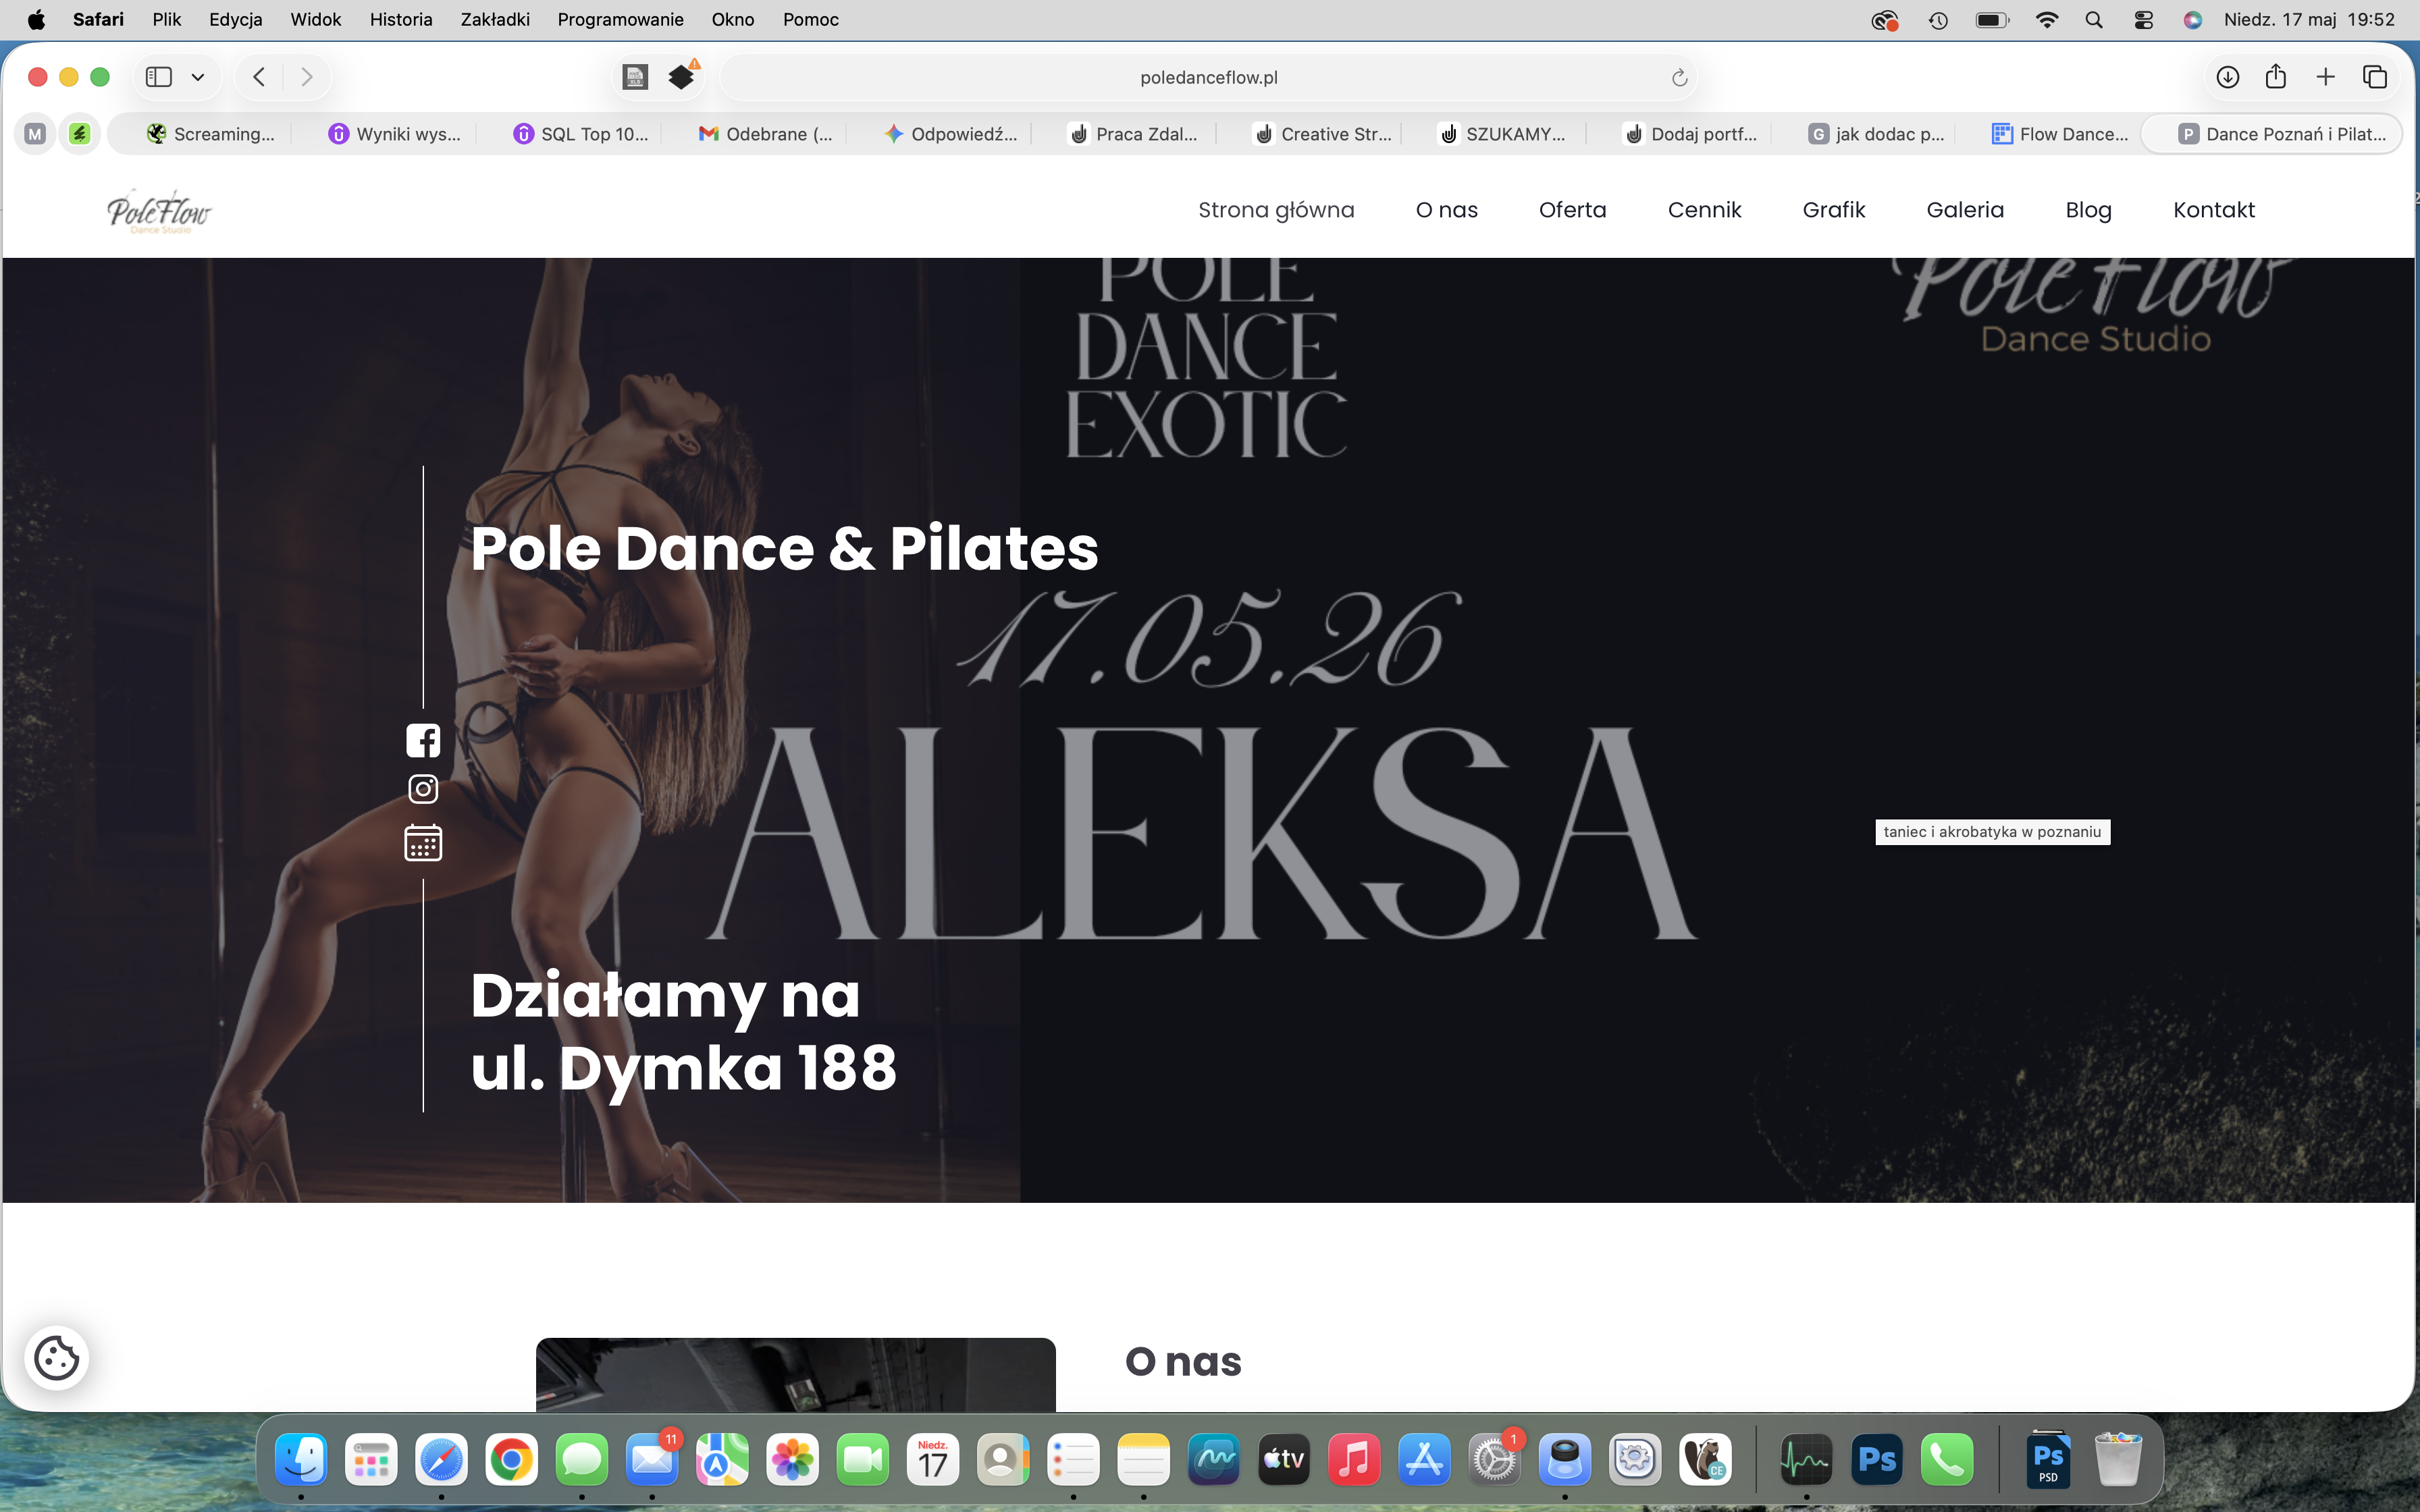Viewport: 2420px width, 1512px height.
Task: Open the Apple menu
Action: coord(36,19)
